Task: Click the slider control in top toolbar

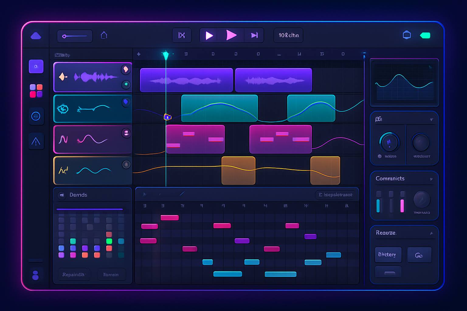Action: 75,36
